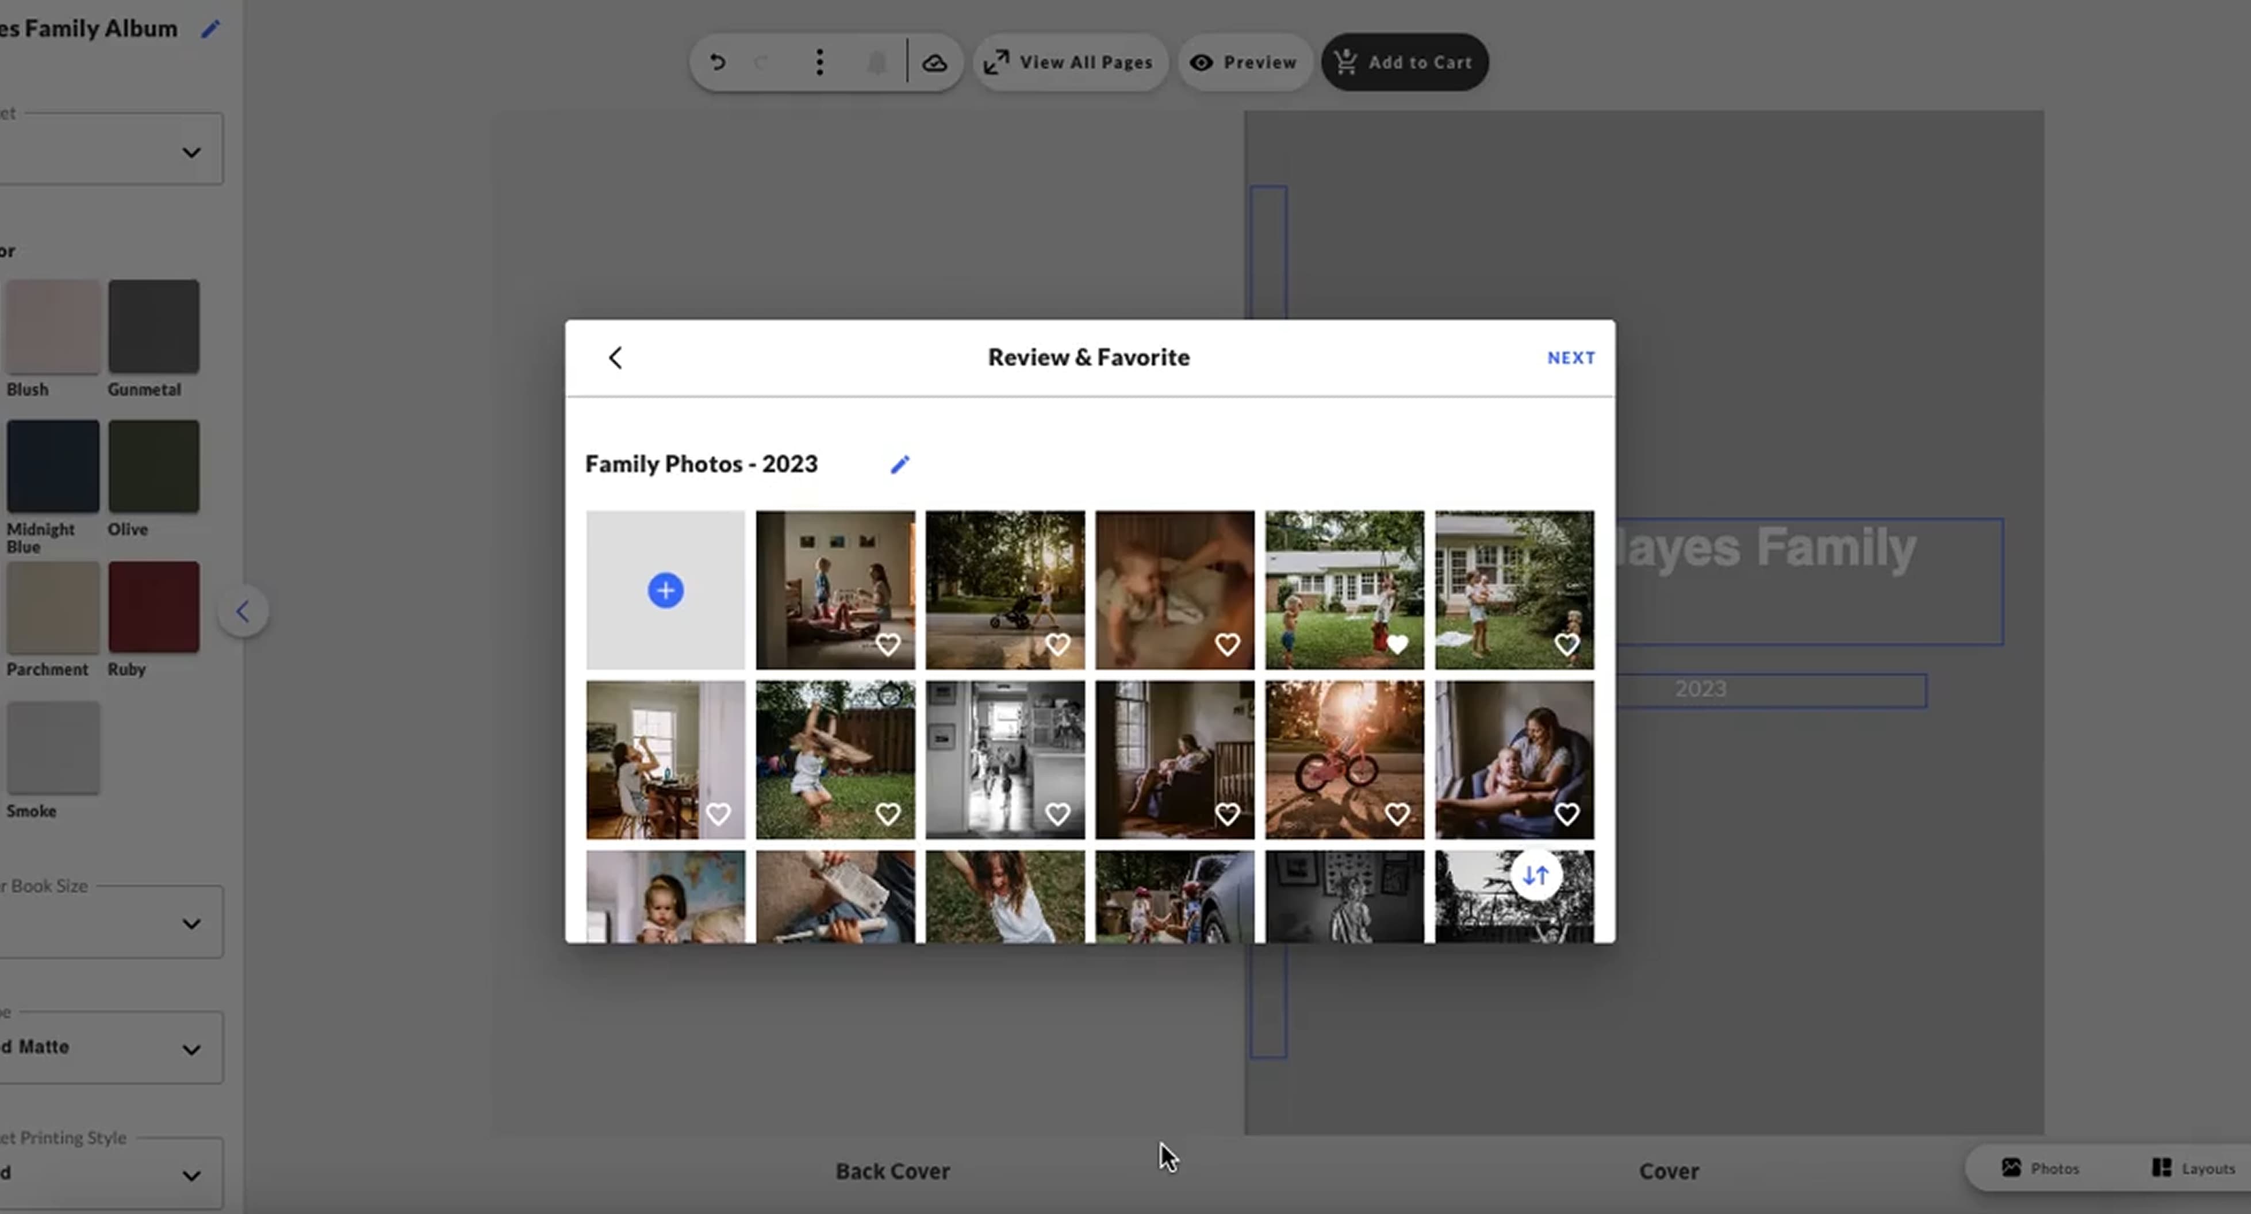The image size is (2251, 1214).
Task: Unfavorite the kids by white house photo
Action: tap(1397, 644)
